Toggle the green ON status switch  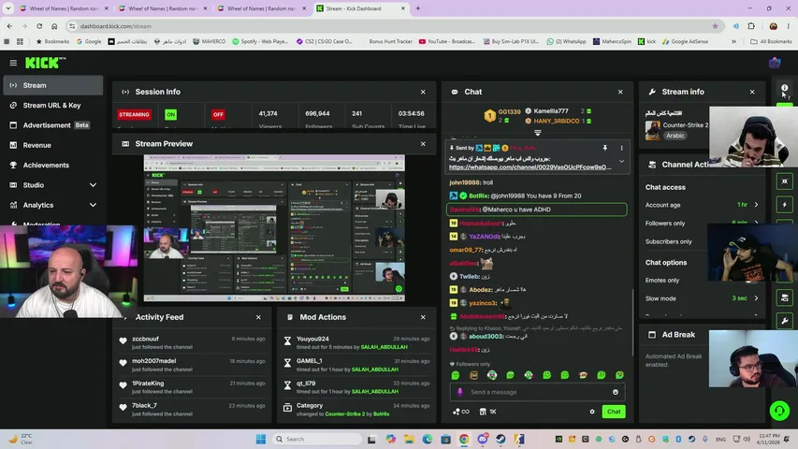(x=170, y=114)
